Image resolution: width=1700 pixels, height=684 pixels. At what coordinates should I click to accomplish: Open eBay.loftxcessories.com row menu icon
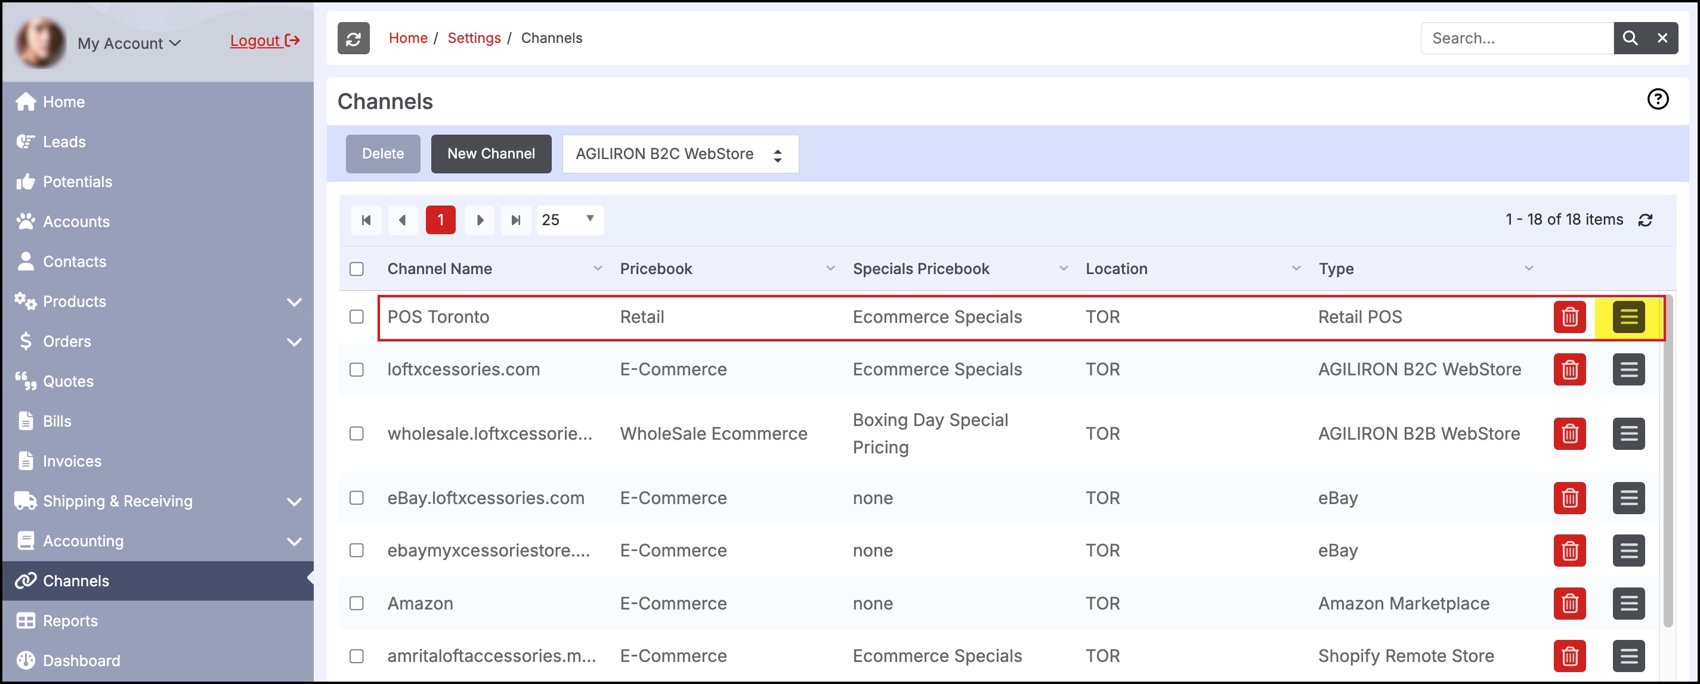[x=1628, y=498]
